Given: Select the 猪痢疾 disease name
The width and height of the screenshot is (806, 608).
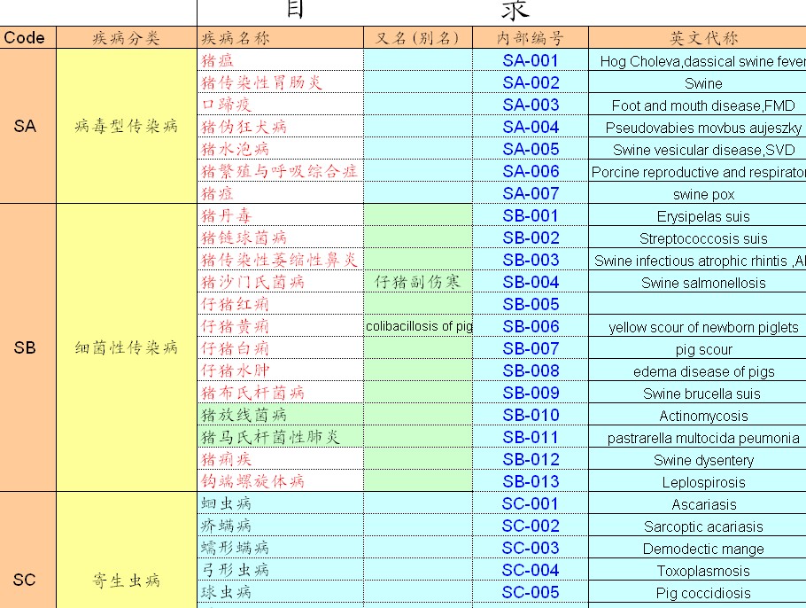Looking at the screenshot, I should pyautogui.click(x=227, y=459).
